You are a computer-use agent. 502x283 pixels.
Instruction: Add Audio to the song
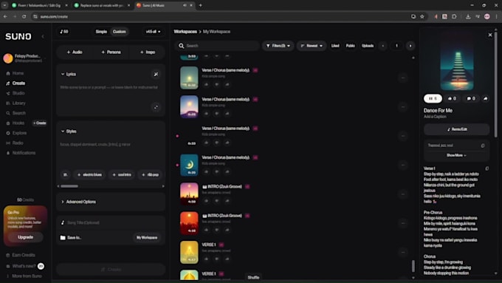click(75, 52)
